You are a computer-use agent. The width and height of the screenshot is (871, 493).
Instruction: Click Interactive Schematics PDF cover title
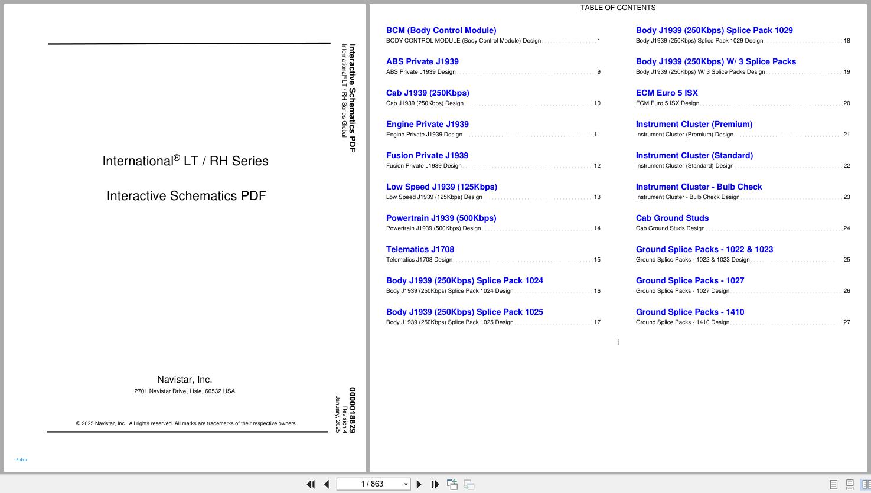[x=187, y=196]
